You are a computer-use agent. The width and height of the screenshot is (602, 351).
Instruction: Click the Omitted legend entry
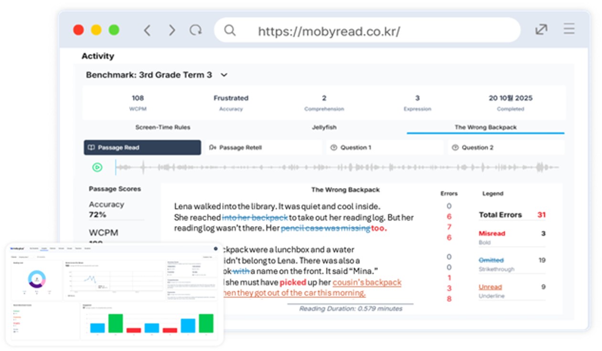tap(491, 260)
